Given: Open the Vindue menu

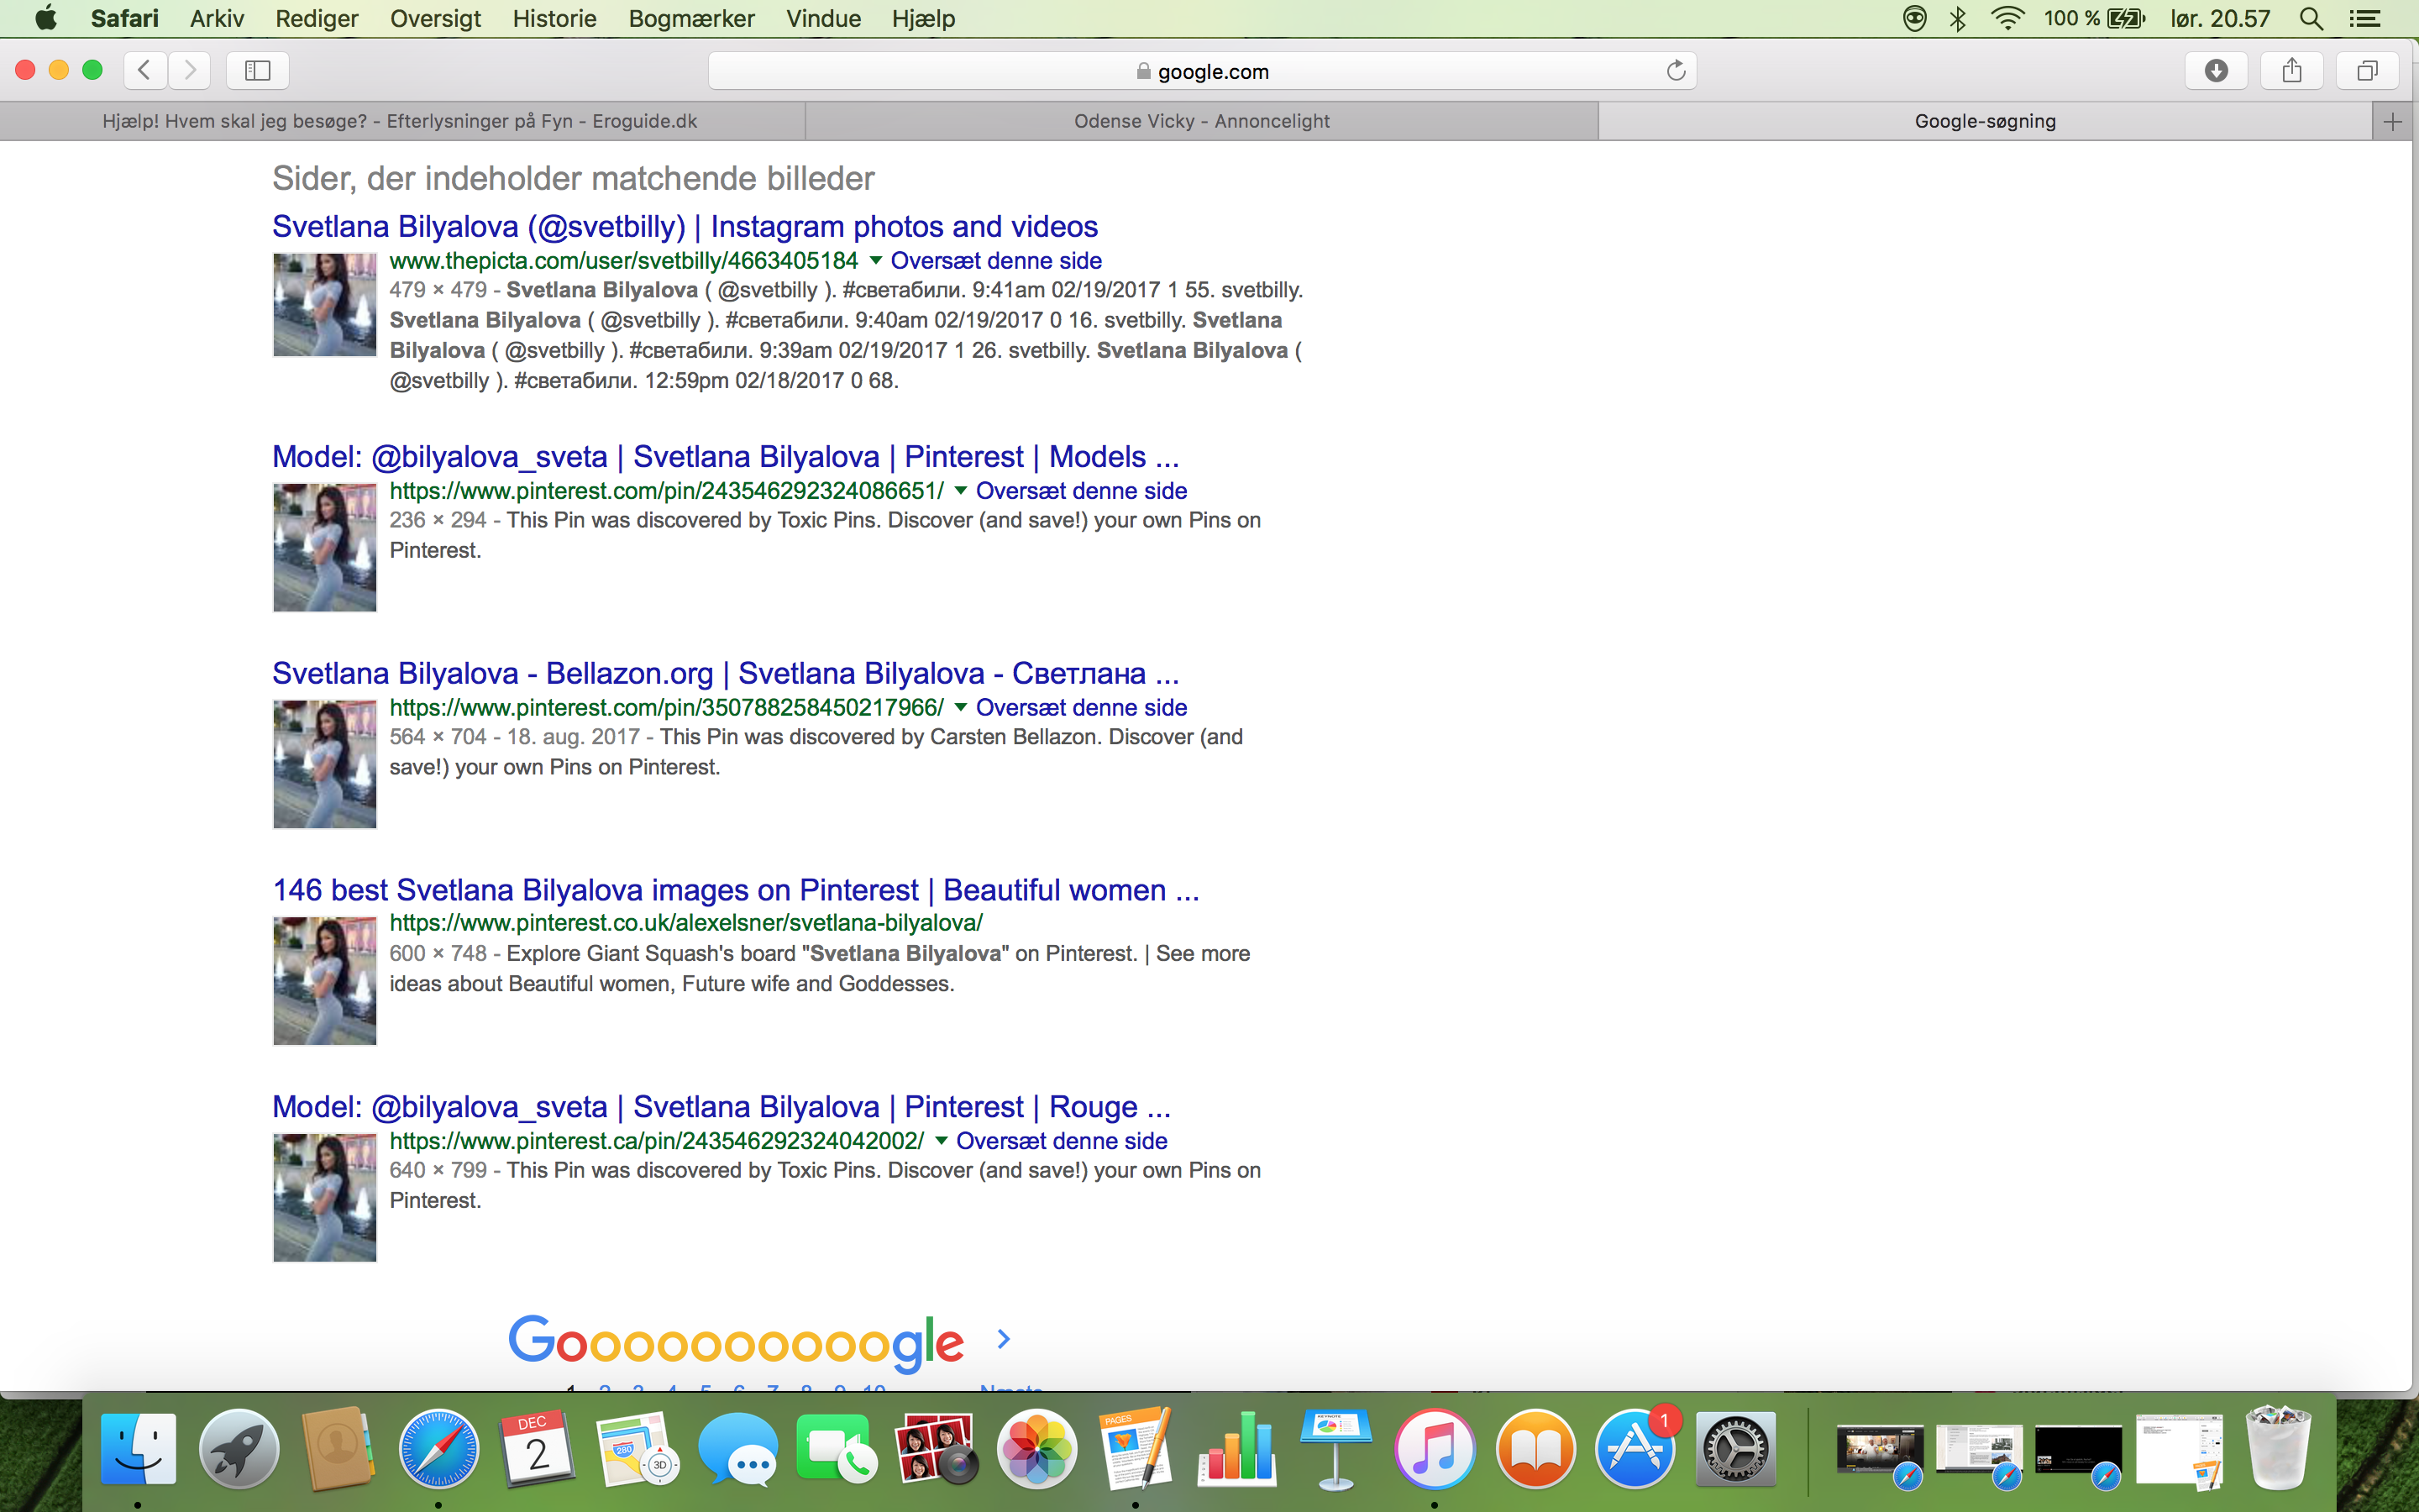Looking at the screenshot, I should coord(824,18).
